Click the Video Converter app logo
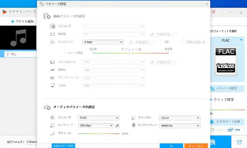Image resolution: width=247 pixels, height=148 pixels. click(x=5, y=12)
